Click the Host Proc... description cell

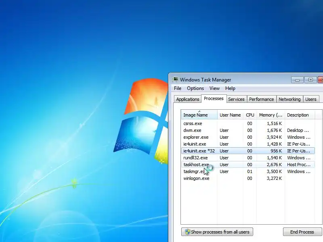(x=299, y=165)
